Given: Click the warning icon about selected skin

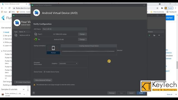Looking at the screenshot, I should (34, 85).
